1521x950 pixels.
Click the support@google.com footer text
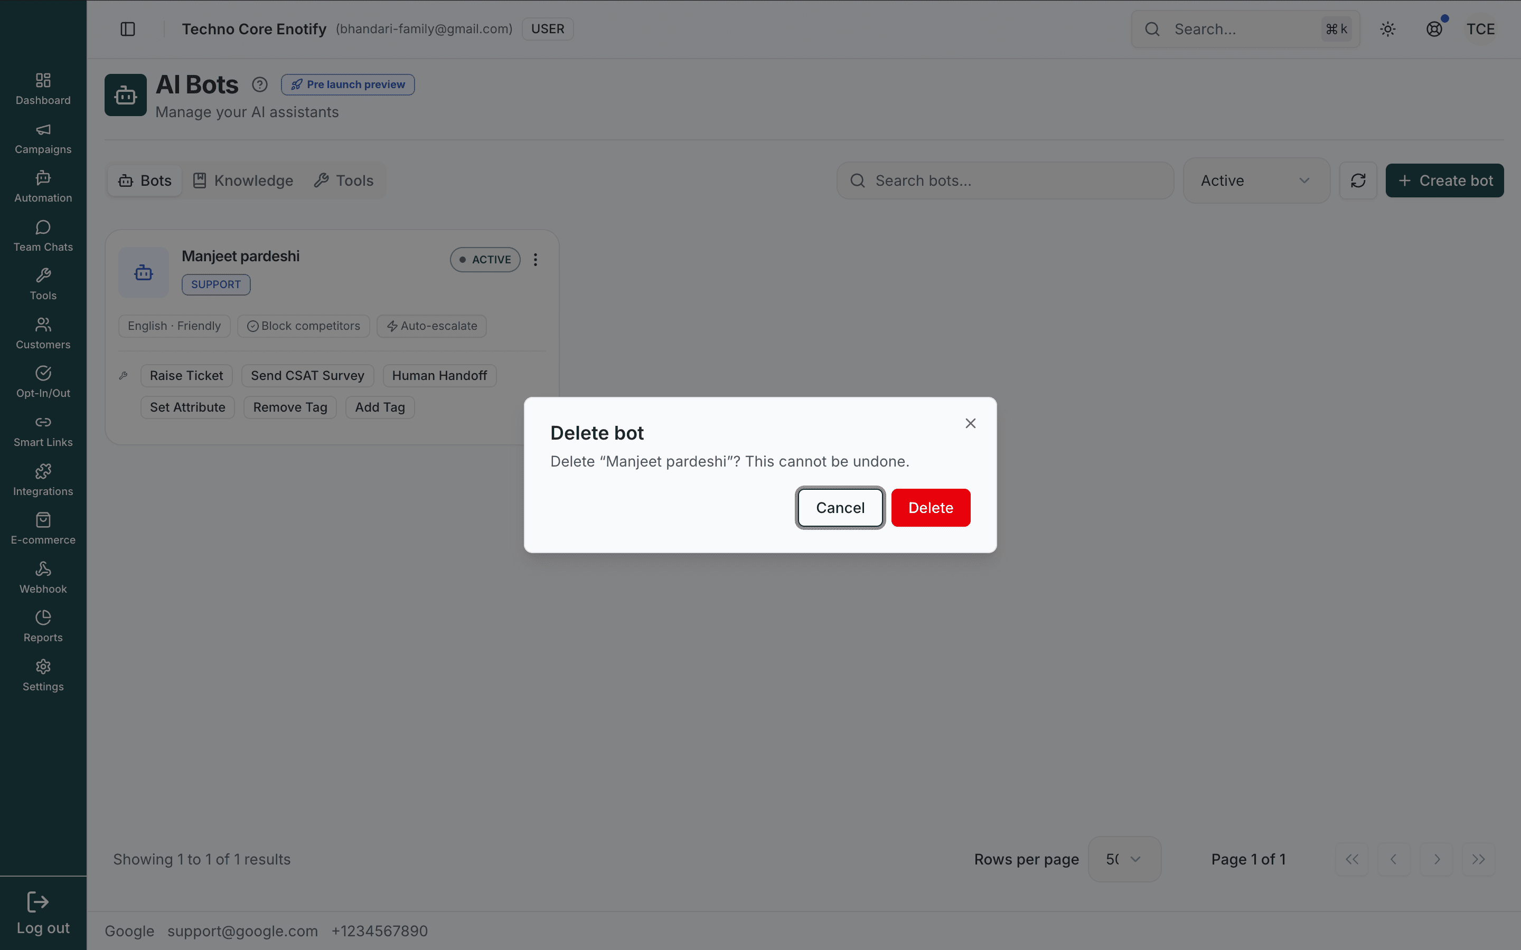tap(242, 931)
